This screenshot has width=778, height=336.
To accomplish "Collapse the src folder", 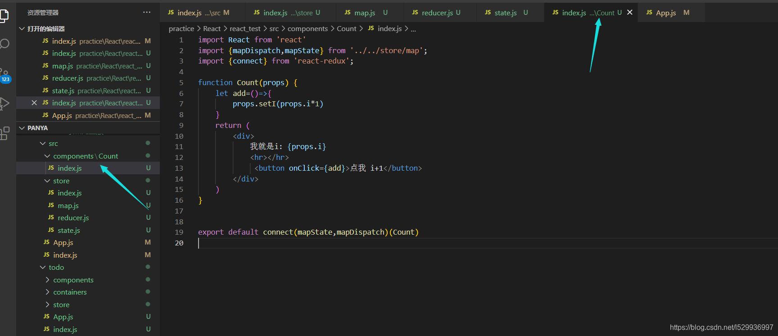I will (x=43, y=143).
